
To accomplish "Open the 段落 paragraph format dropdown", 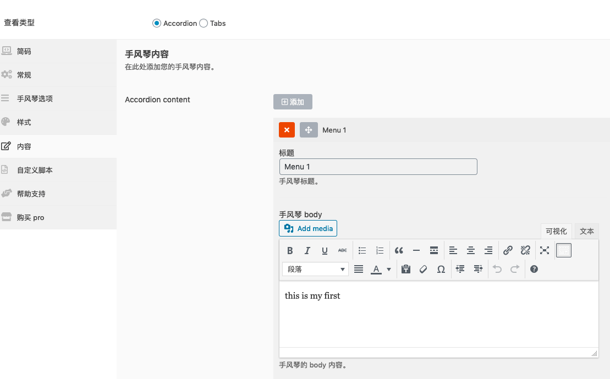I will click(x=315, y=270).
